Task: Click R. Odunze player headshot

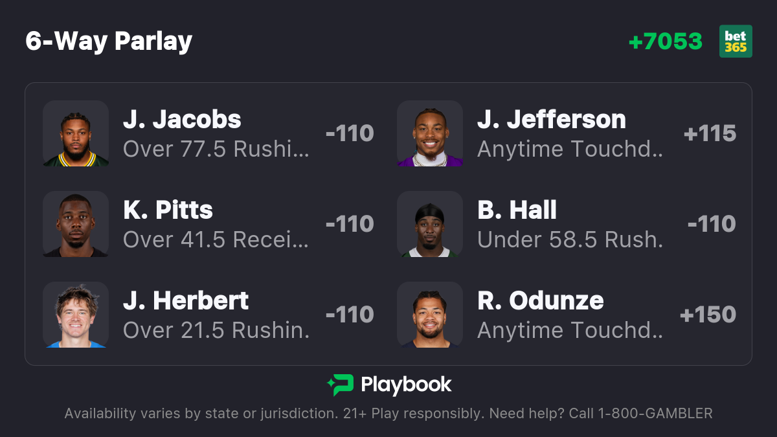Action: [x=430, y=315]
